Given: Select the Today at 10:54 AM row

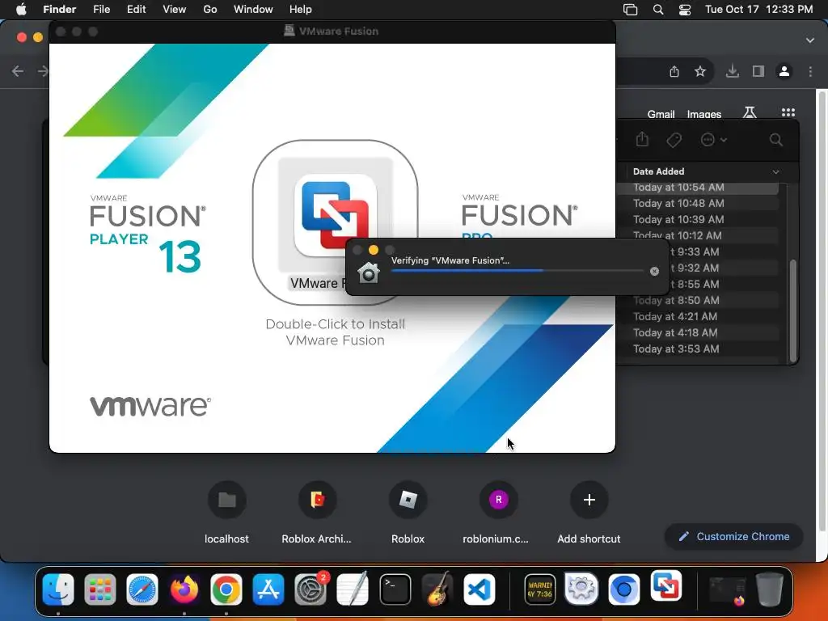Looking at the screenshot, I should pos(697,188).
